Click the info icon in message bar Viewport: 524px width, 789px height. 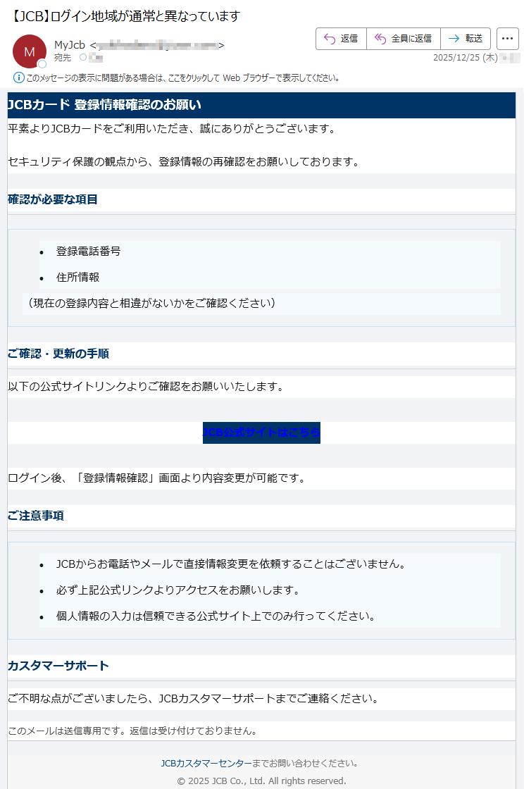pyautogui.click(x=18, y=77)
